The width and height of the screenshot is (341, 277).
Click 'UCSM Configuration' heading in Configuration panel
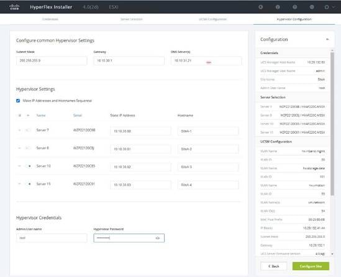click(x=276, y=142)
